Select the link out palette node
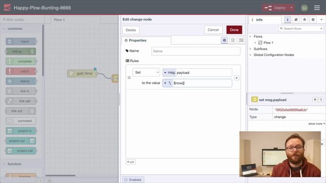Viewport: 326px width, 183px height. pos(21,111)
